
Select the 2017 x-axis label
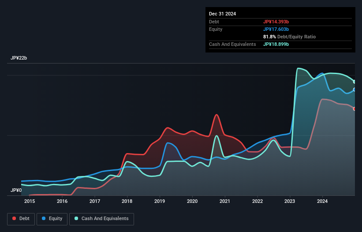coord(95,201)
